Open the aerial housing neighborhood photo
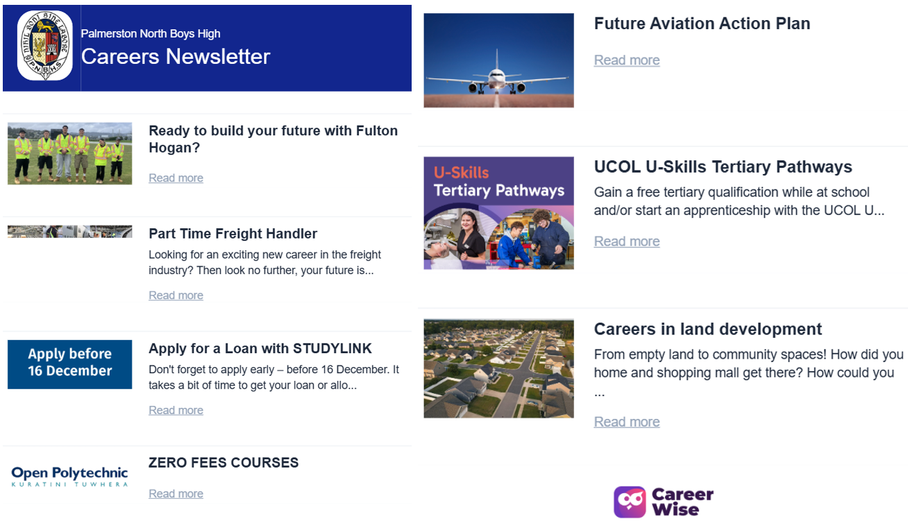 click(x=498, y=368)
